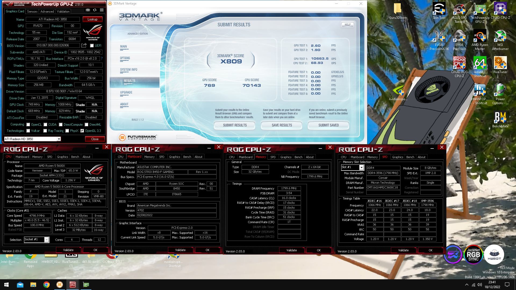The image size is (516, 290).
Task: Show hidden system tray icons
Action: tap(467, 285)
